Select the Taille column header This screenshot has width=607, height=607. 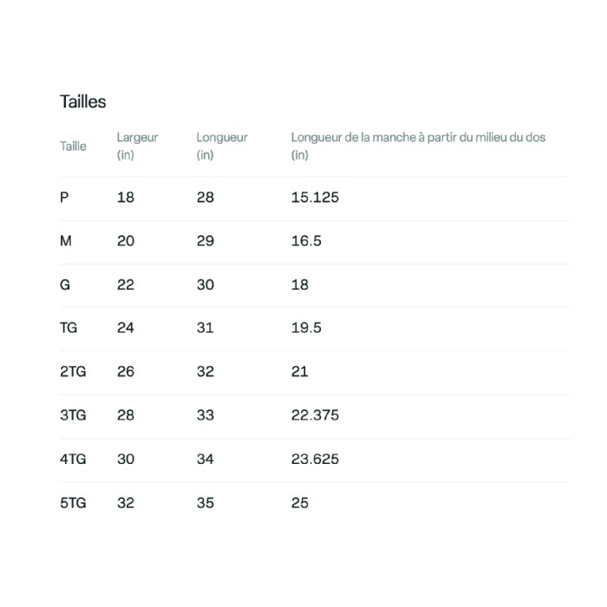73,146
